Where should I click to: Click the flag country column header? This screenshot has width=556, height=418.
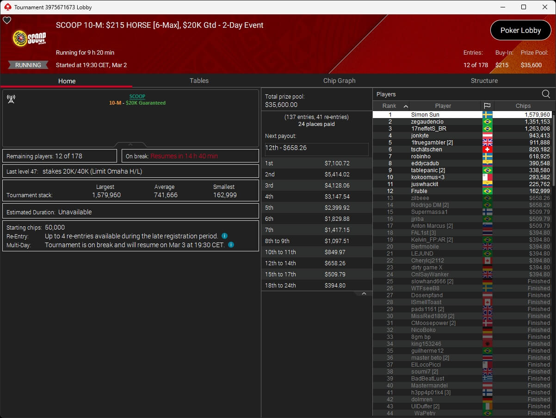point(487,106)
